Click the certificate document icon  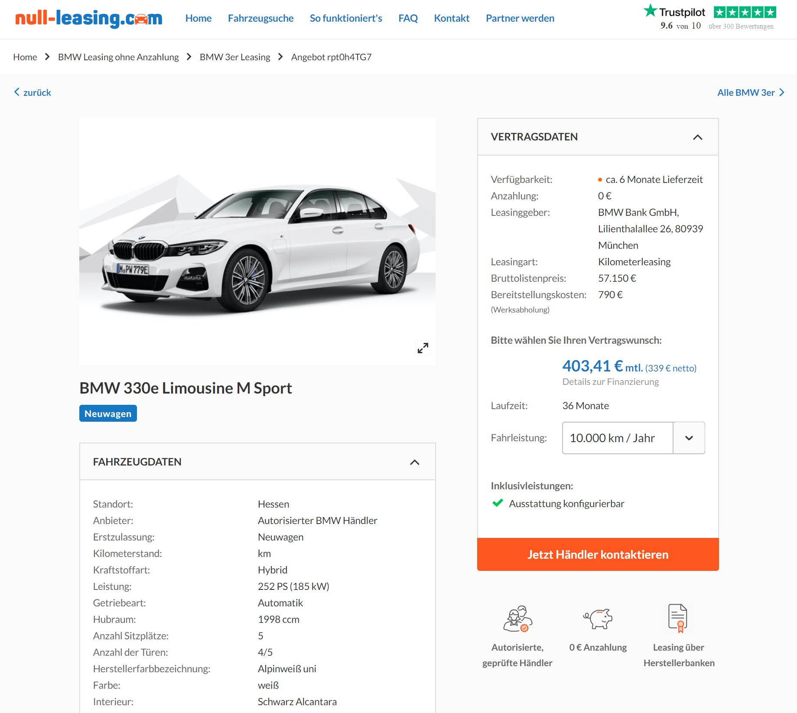tap(678, 618)
